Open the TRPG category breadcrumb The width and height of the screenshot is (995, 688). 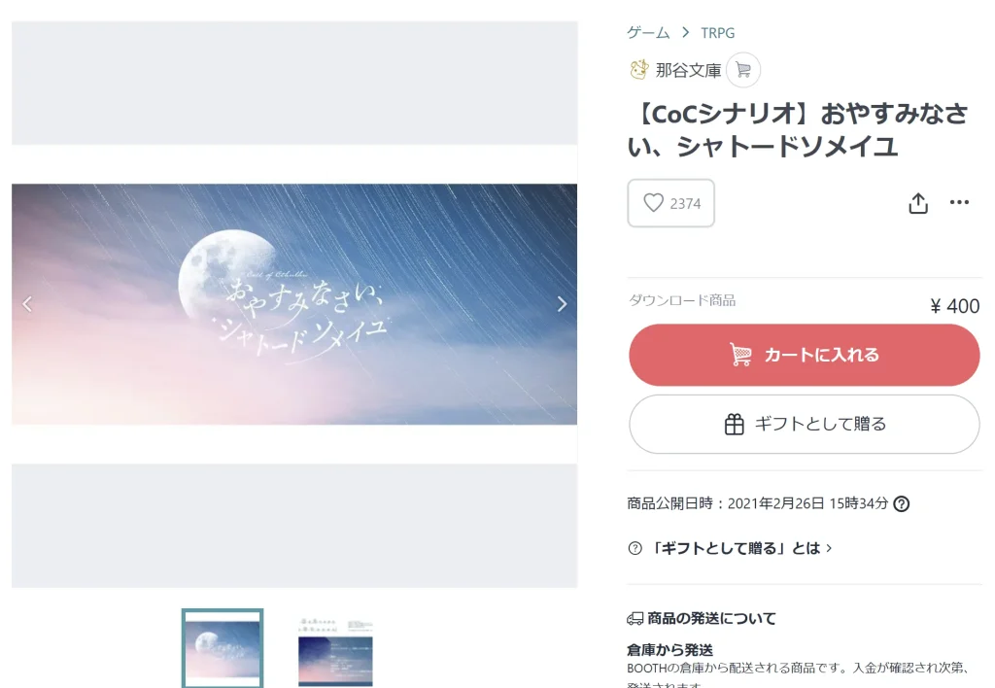(x=718, y=33)
